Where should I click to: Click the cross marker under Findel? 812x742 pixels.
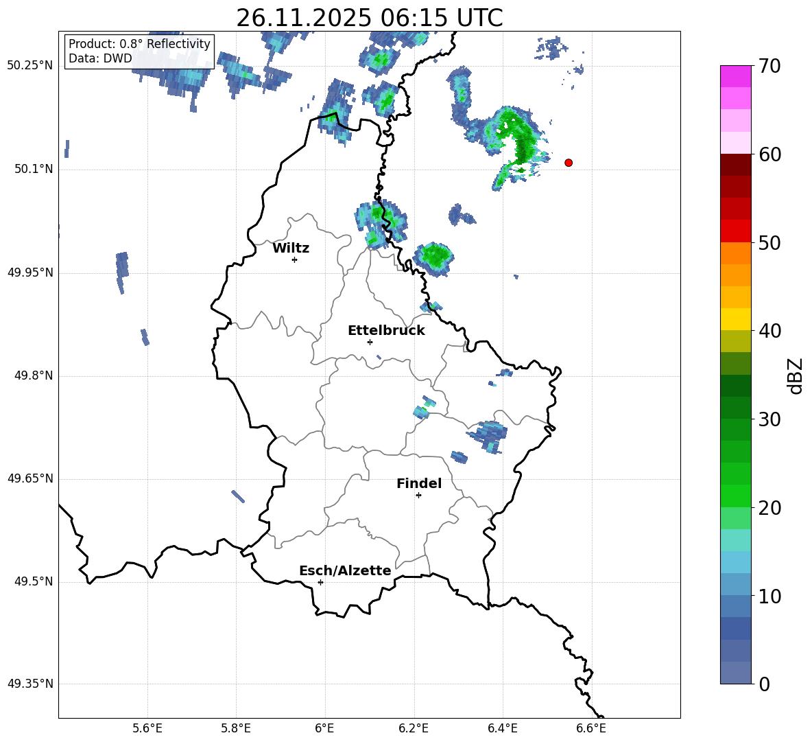click(419, 496)
